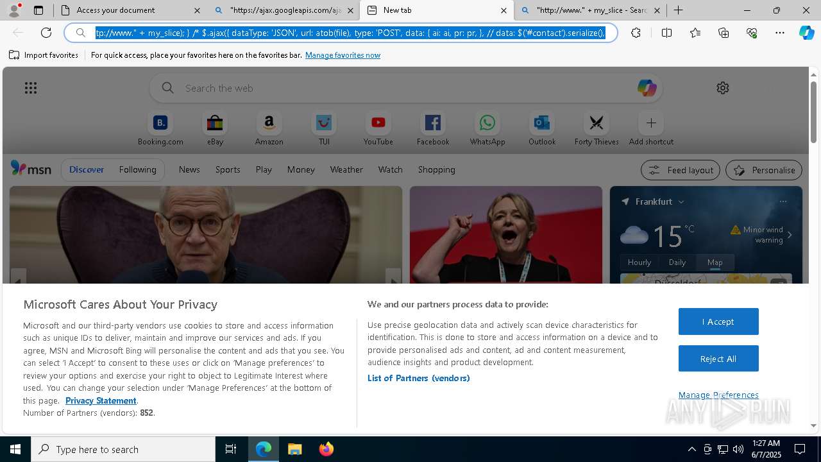This screenshot has width=821, height=462.
Task: Switch to the ajax.googleapis.com search tab
Action: click(284, 10)
